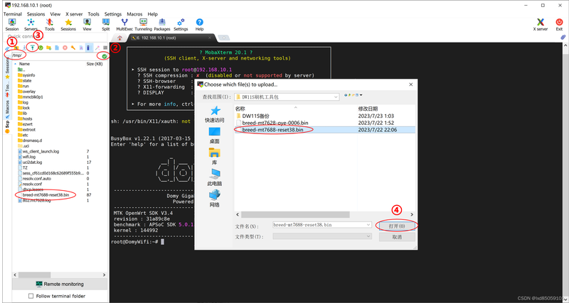Collapse sidebar using double-arrow icon
Screen dimensions: 569x303
(x=7, y=48)
